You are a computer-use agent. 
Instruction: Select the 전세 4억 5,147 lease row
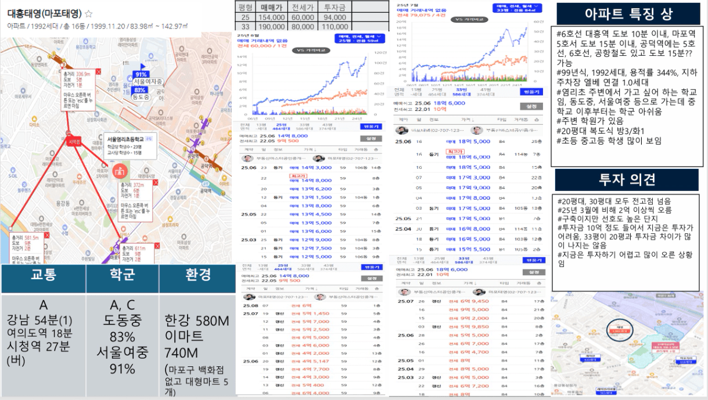pyautogui.click(x=311, y=361)
